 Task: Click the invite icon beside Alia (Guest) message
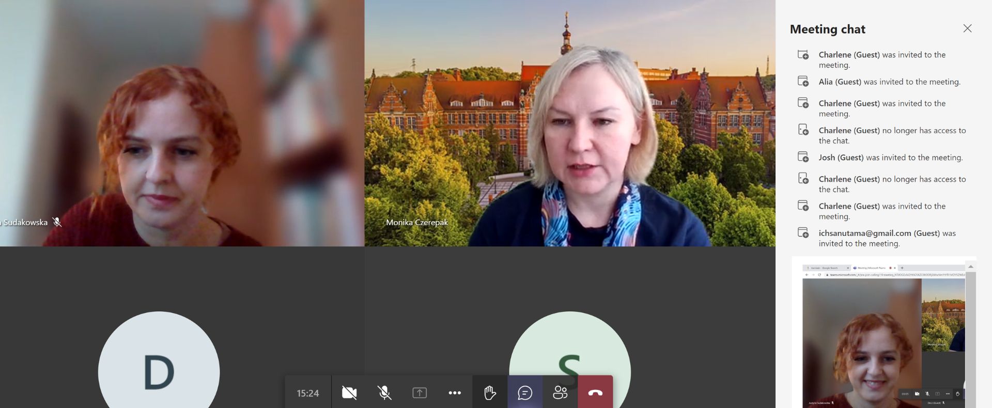click(x=803, y=81)
